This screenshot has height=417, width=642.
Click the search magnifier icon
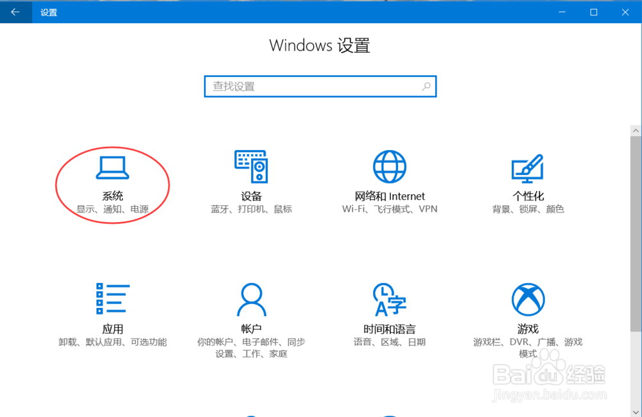click(x=426, y=87)
